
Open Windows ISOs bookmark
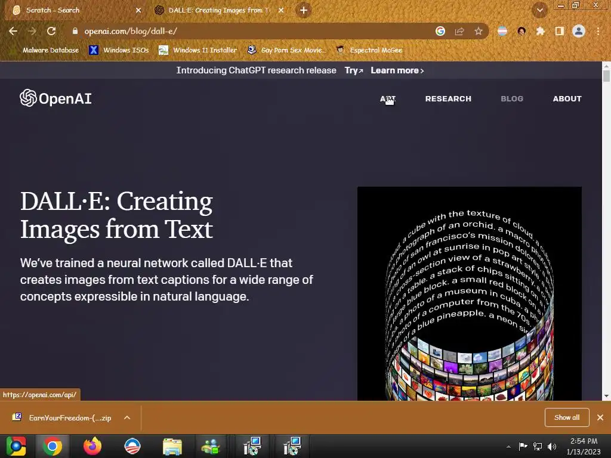click(119, 50)
